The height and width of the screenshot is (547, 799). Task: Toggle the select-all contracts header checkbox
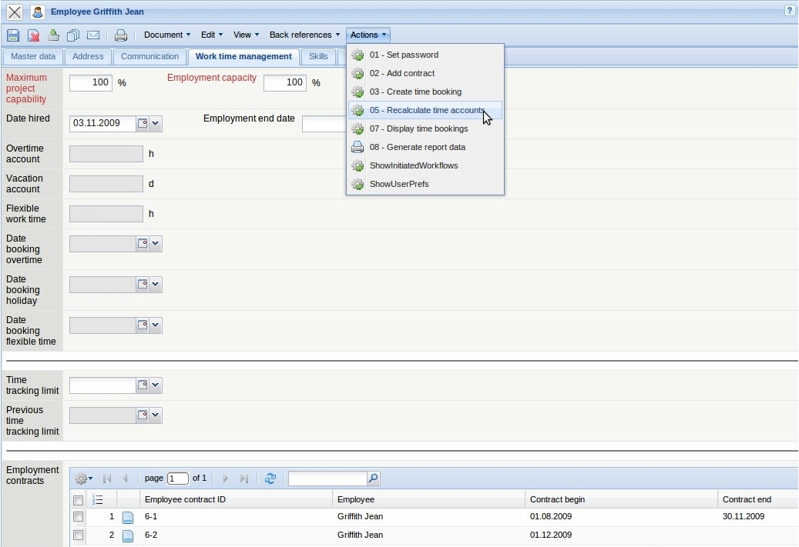click(x=78, y=500)
